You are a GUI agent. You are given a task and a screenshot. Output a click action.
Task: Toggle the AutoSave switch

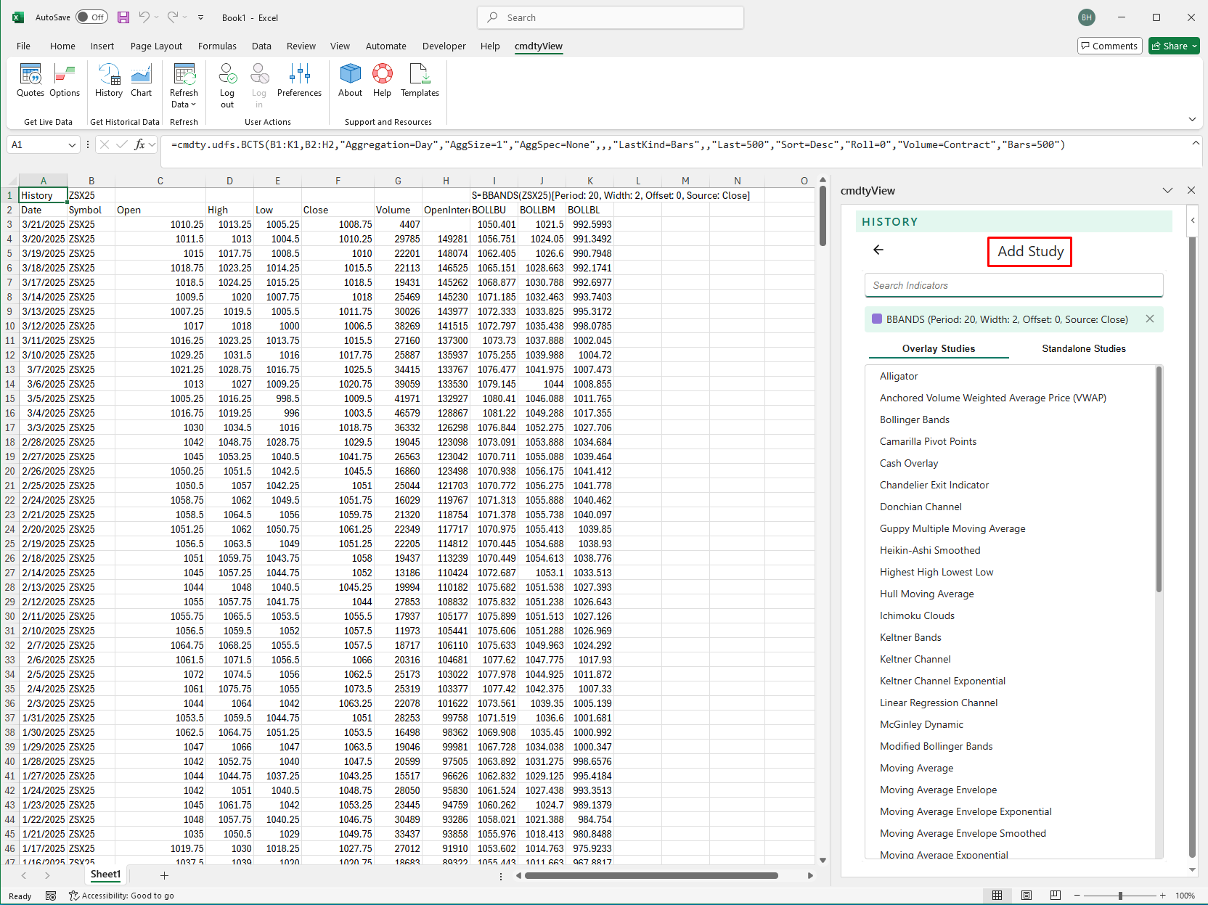92,17
